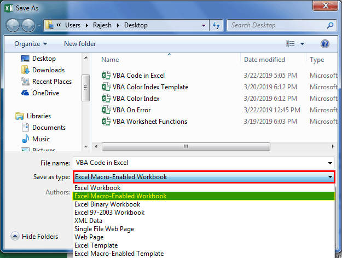Sort files by Date modified column
The height and width of the screenshot is (258, 342).
[x=264, y=60]
